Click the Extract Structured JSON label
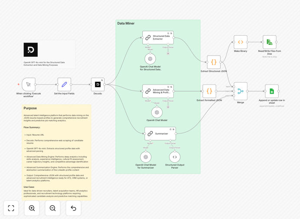The height and width of the screenshot is (219, 300). tap(214, 71)
